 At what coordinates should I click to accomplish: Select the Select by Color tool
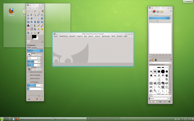pos(42,11)
